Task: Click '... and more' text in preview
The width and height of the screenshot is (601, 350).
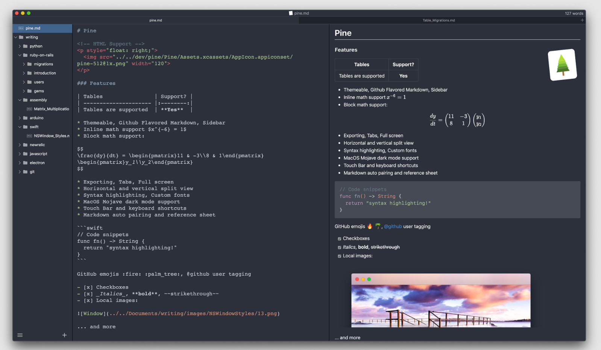Action: click(348, 338)
